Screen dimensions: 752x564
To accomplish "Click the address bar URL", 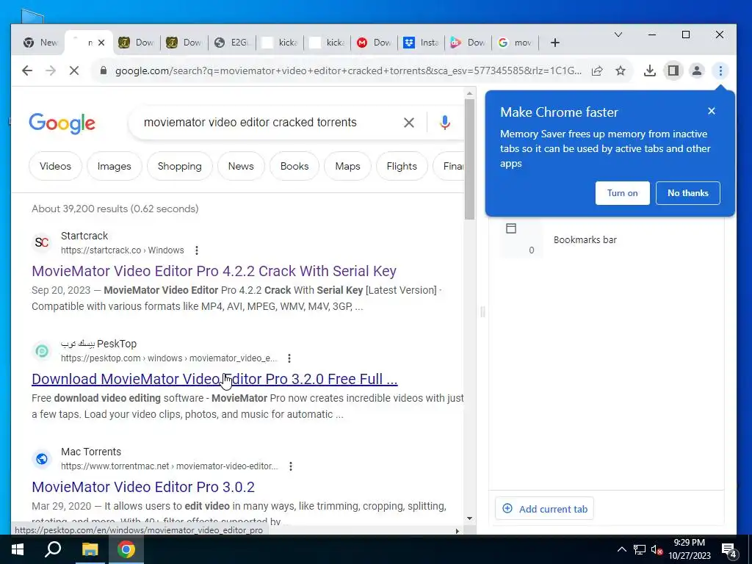I will pyautogui.click(x=348, y=71).
